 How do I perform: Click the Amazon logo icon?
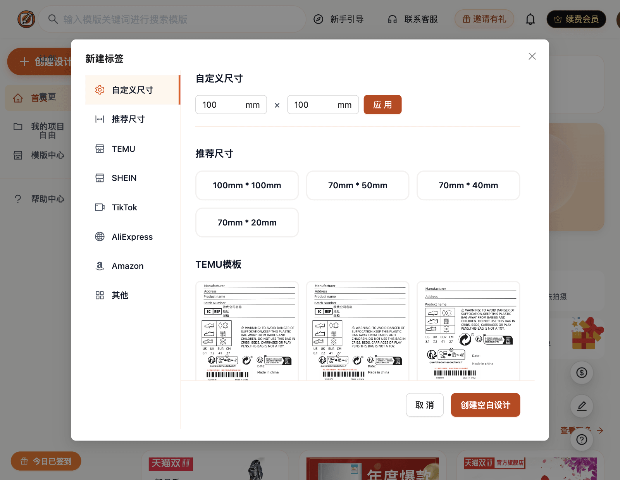pyautogui.click(x=100, y=266)
